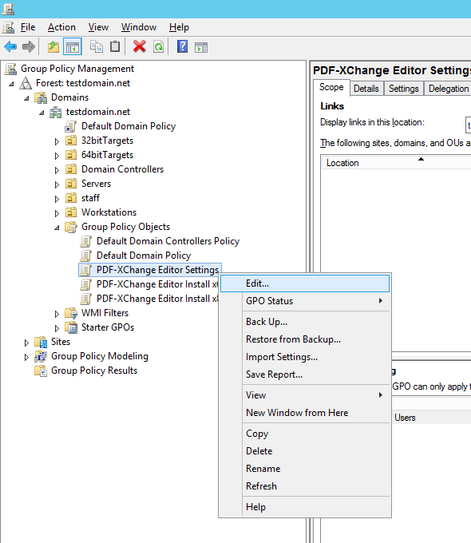The image size is (471, 543).
Task: Click the Up one level folder icon
Action: 53,46
